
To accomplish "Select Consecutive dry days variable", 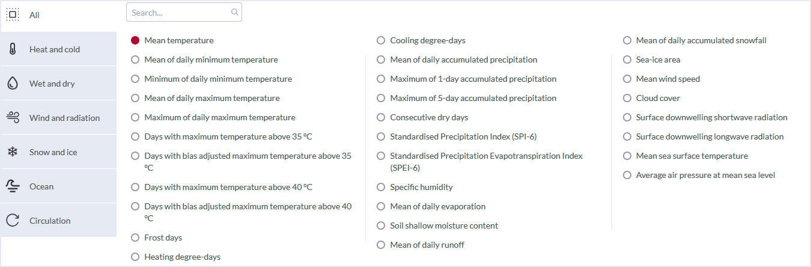I will tap(381, 117).
